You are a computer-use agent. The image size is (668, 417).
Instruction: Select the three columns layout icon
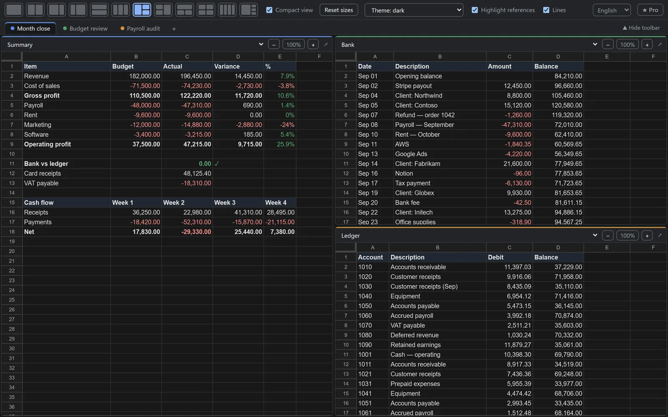tap(120, 10)
